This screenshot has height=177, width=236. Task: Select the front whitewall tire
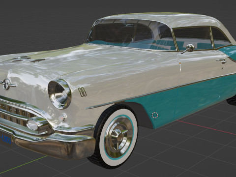click(115, 136)
